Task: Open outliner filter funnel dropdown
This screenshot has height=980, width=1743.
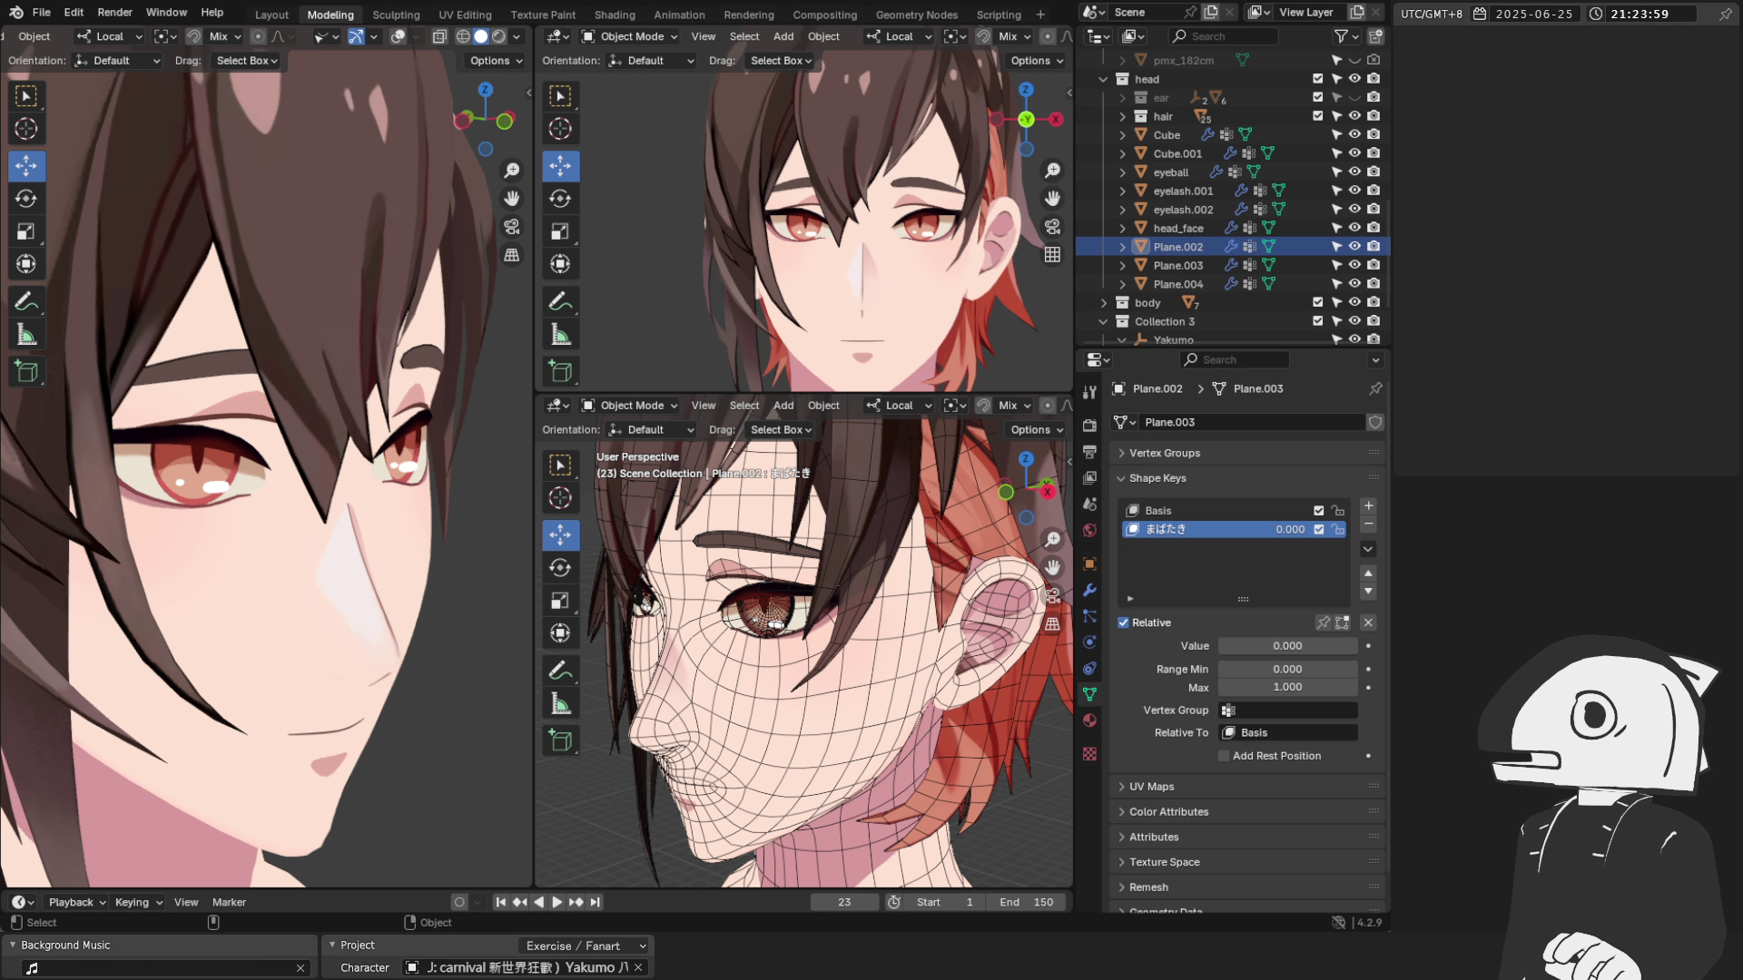Action: (1345, 36)
